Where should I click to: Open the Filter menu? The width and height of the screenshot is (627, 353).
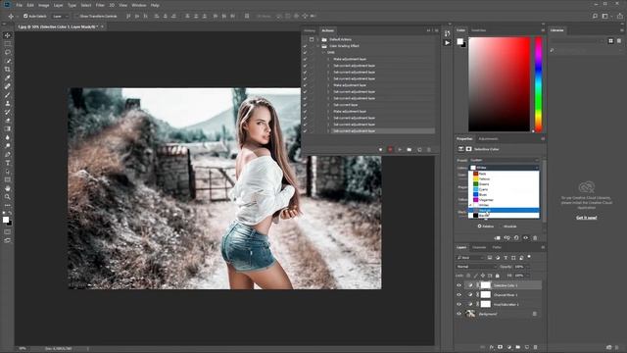pyautogui.click(x=100, y=5)
